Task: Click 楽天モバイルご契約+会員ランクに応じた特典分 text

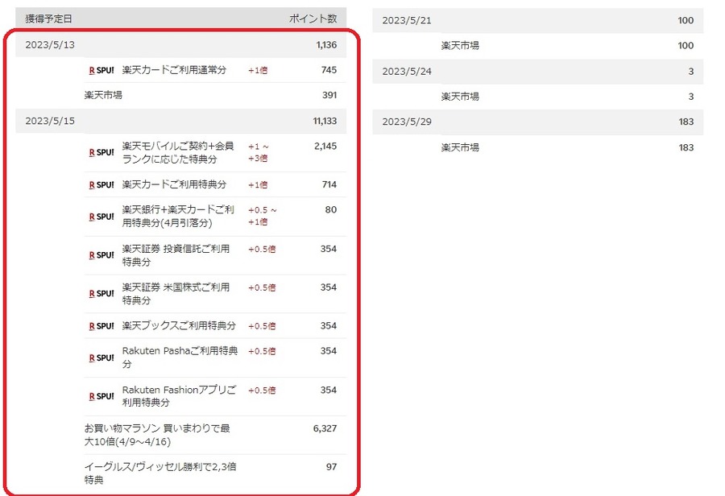Action: tap(178, 152)
